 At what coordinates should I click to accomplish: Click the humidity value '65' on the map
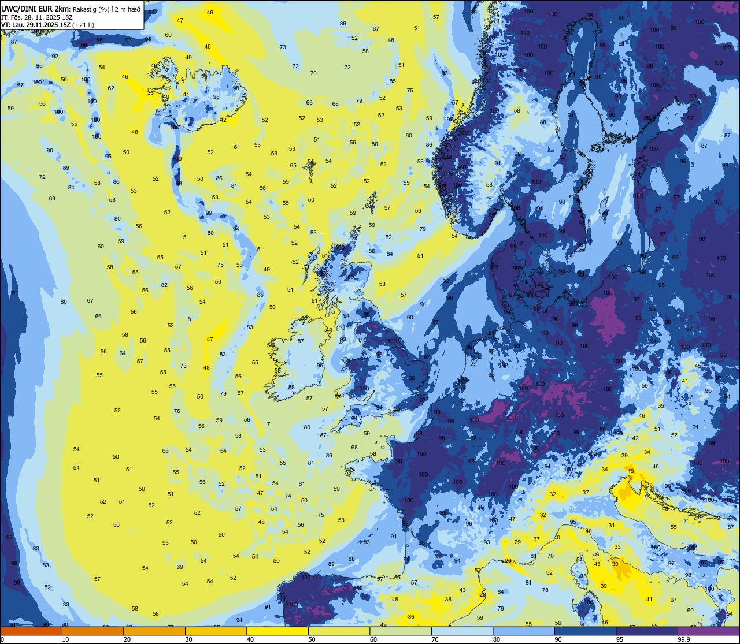click(293, 166)
